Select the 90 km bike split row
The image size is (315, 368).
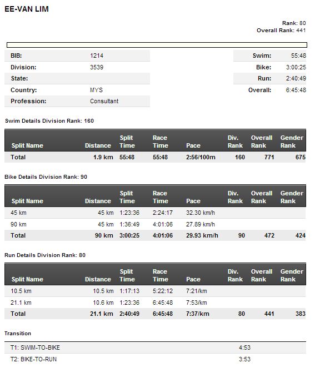pos(155,224)
